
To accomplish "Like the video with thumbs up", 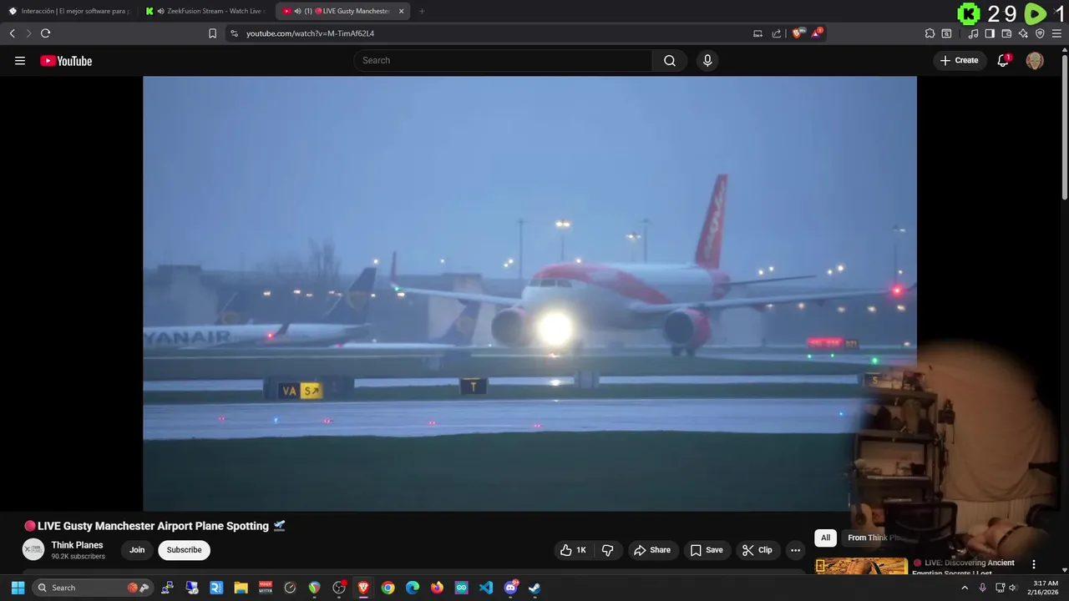I will [573, 550].
